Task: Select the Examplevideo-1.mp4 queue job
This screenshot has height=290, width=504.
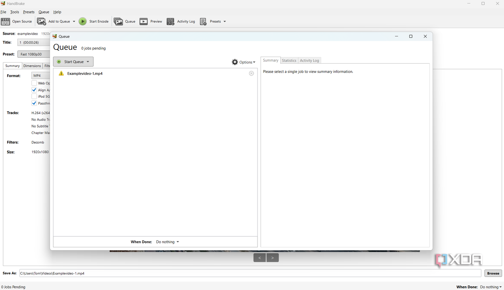Action: tap(155, 73)
